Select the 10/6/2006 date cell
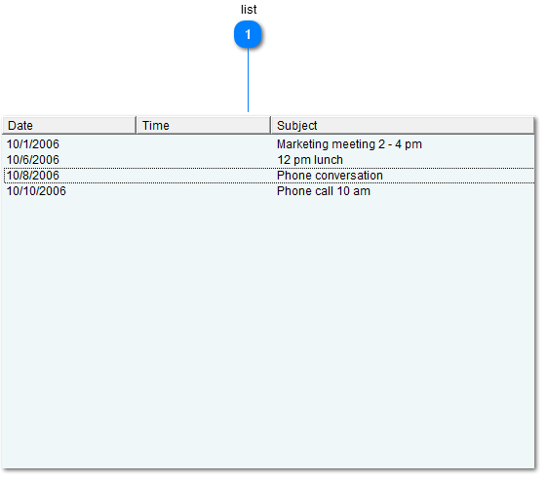The height and width of the screenshot is (481, 547). click(x=33, y=160)
